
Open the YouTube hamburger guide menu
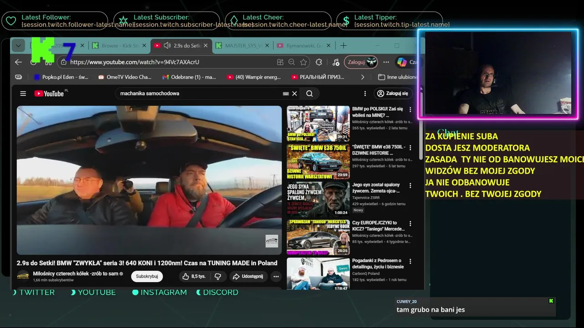[23, 93]
